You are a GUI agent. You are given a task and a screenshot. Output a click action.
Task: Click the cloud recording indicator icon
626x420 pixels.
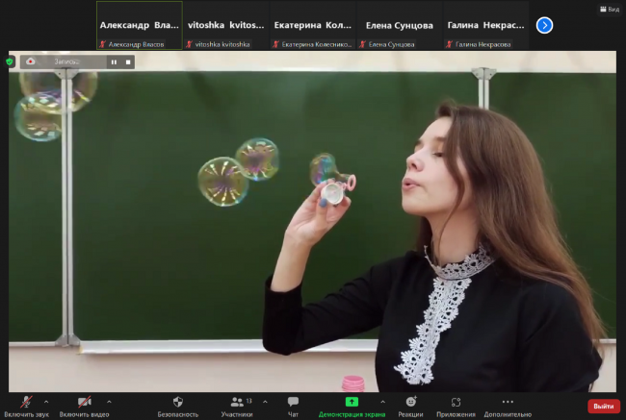[x=31, y=62]
